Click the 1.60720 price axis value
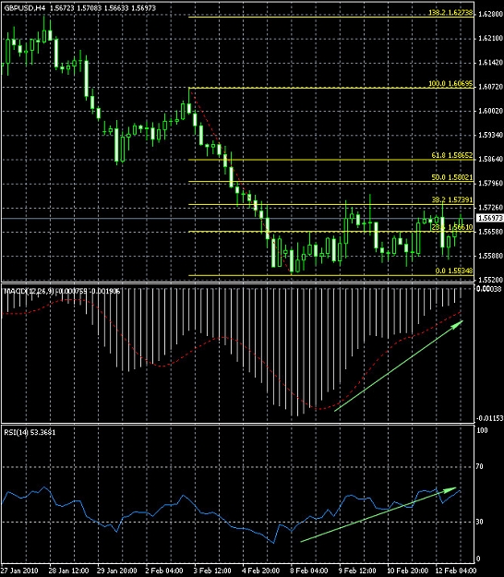 click(490, 87)
